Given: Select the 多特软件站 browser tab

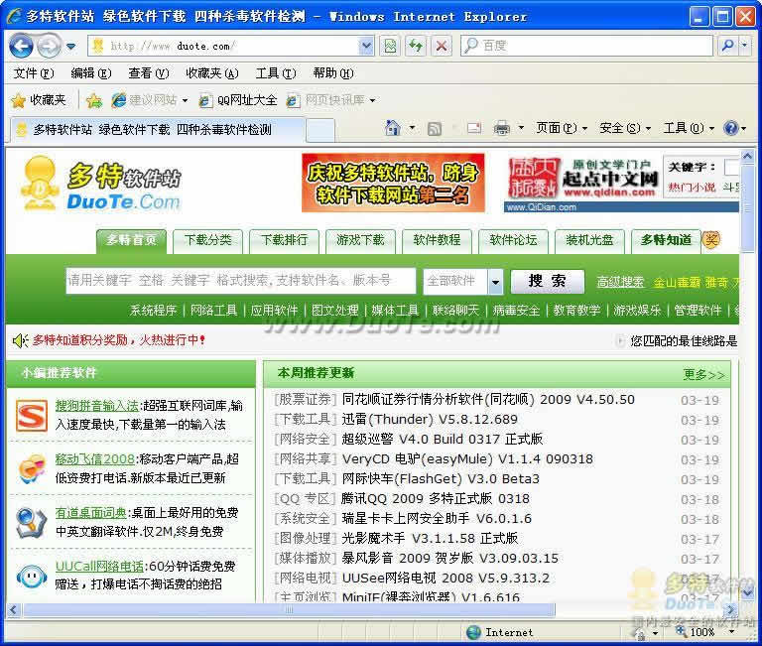Looking at the screenshot, I should (x=158, y=130).
